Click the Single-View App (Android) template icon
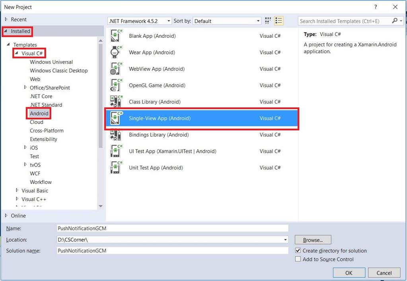 (116, 118)
